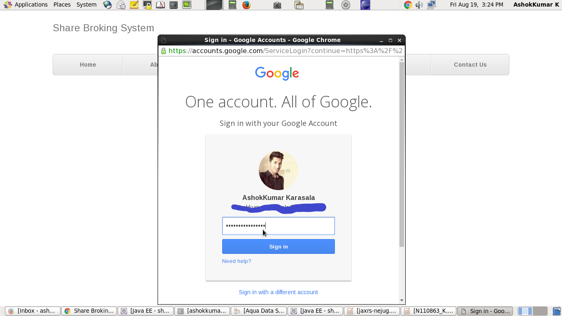This screenshot has height=316, width=562.
Task: Click the Need help? link
Action: point(237,261)
